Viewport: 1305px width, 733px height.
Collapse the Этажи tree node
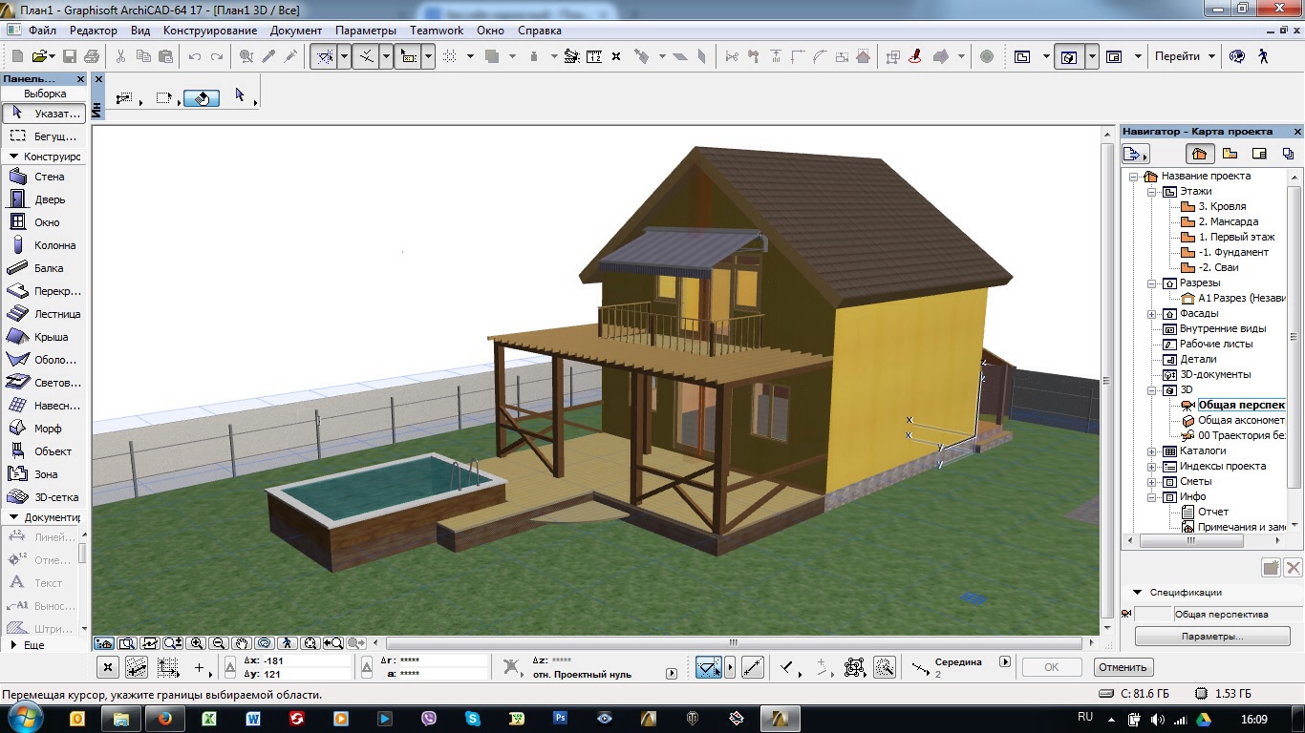pos(1153,191)
